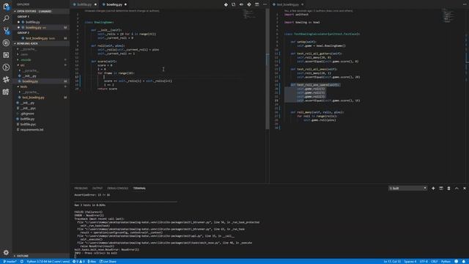Open the Debug view icon in the activity bar
The image size is (469, 264).
6,43
